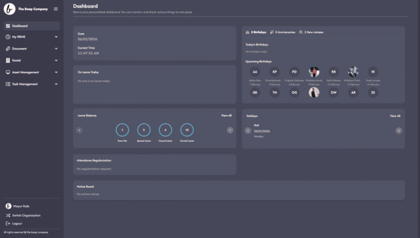Select the Earned Leave balance circle
420x238 pixels.
[187, 130]
